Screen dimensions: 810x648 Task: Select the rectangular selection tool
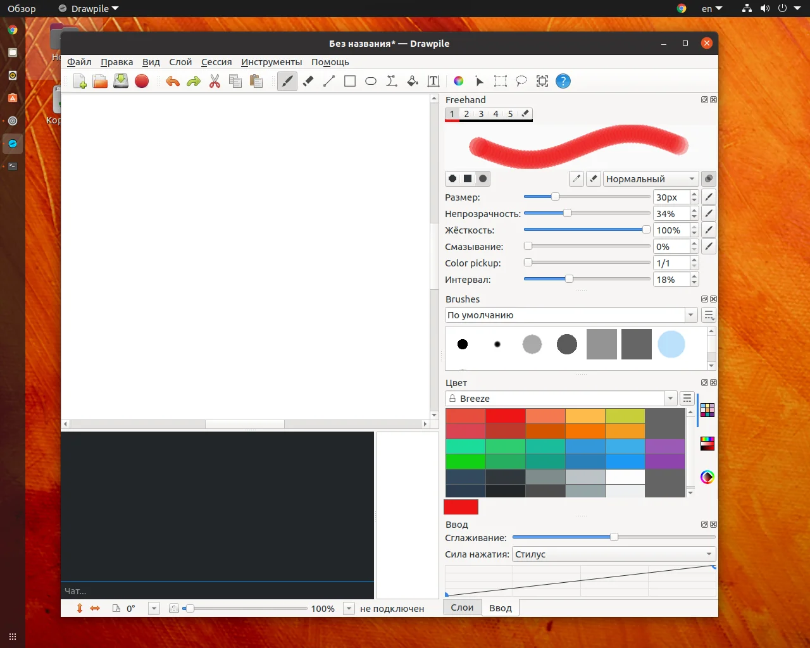[x=500, y=81]
